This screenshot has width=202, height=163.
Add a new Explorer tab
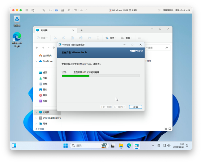tap(81, 30)
